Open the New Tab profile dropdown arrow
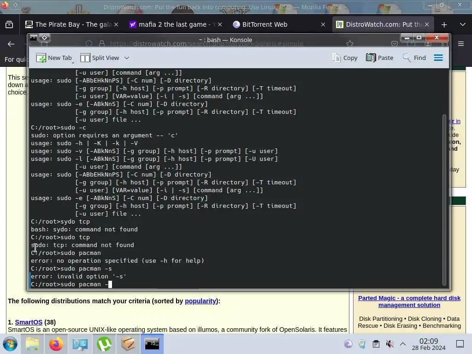 point(73,63)
